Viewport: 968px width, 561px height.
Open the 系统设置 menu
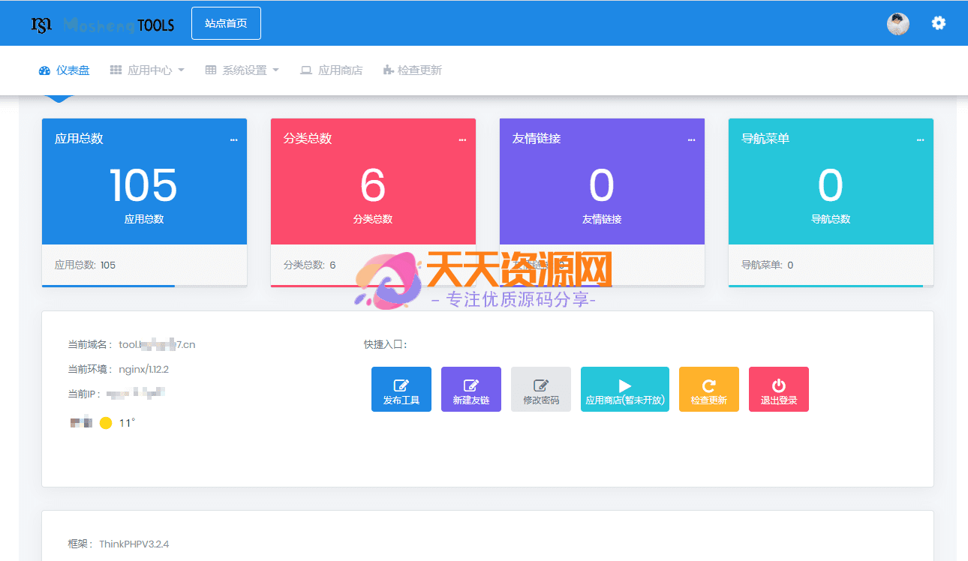click(242, 70)
